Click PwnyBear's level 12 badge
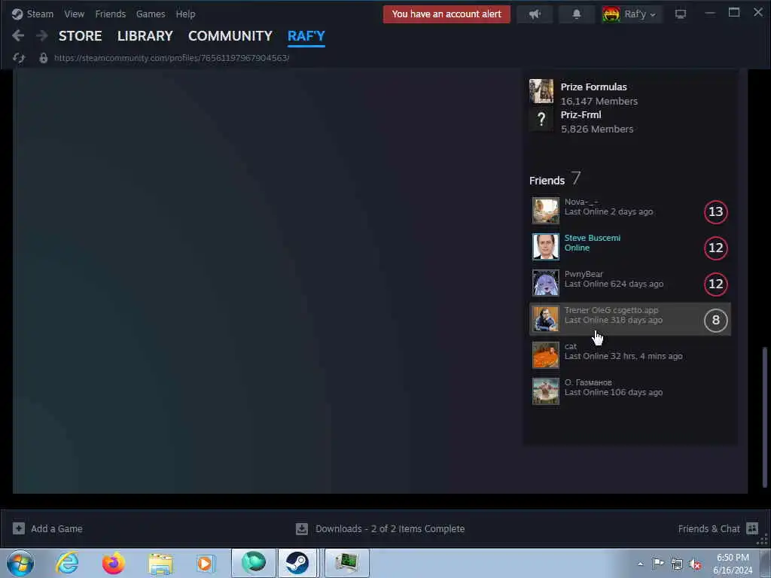 pyautogui.click(x=715, y=284)
